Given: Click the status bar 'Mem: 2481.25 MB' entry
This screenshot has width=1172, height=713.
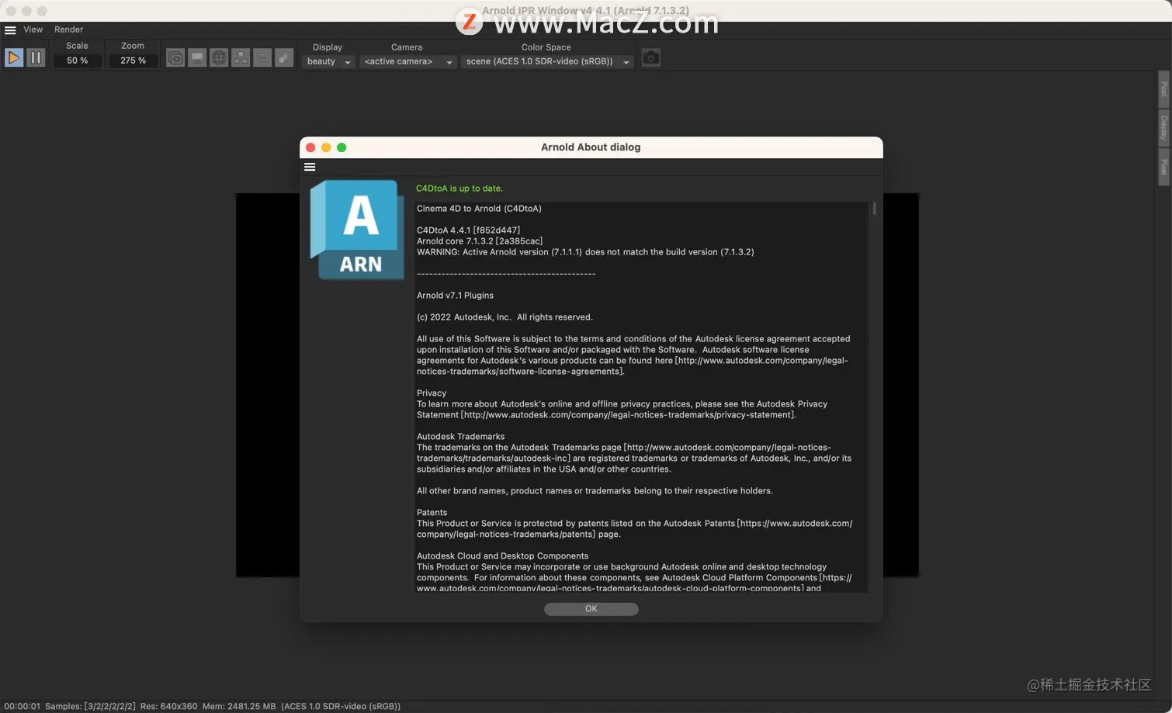Looking at the screenshot, I should (239, 706).
